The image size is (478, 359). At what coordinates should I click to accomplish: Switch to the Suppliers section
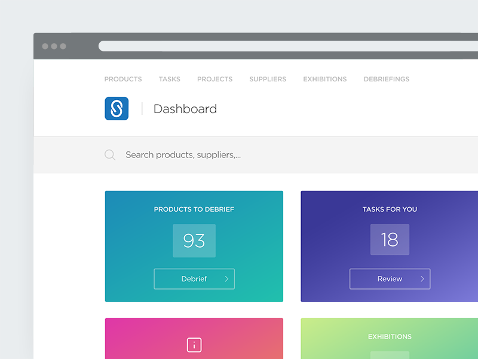coord(268,79)
